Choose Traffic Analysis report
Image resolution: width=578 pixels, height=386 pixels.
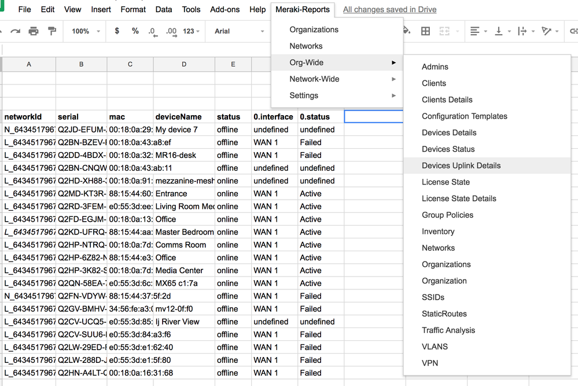pyautogui.click(x=487, y=330)
